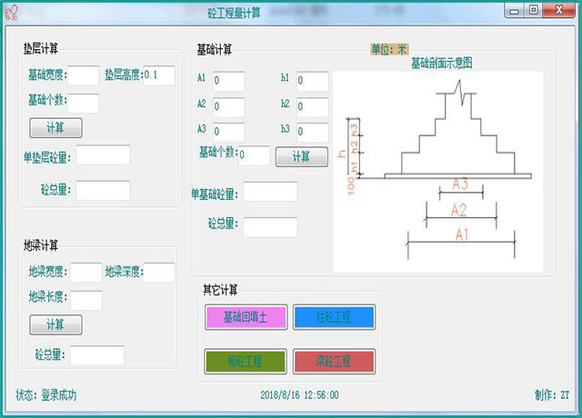This screenshot has width=582, height=418.
Task: Click the 单位: 米 label
Action: (389, 49)
